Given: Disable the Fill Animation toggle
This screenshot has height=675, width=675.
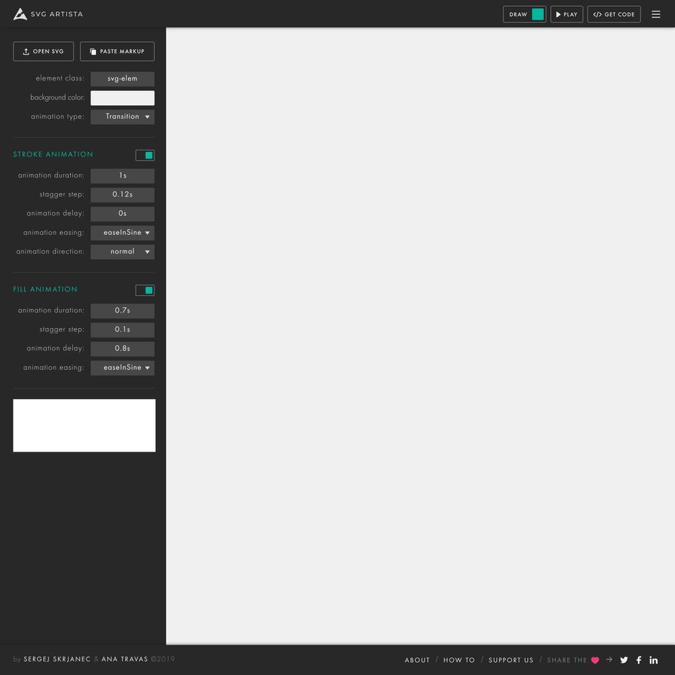Looking at the screenshot, I should coord(144,290).
